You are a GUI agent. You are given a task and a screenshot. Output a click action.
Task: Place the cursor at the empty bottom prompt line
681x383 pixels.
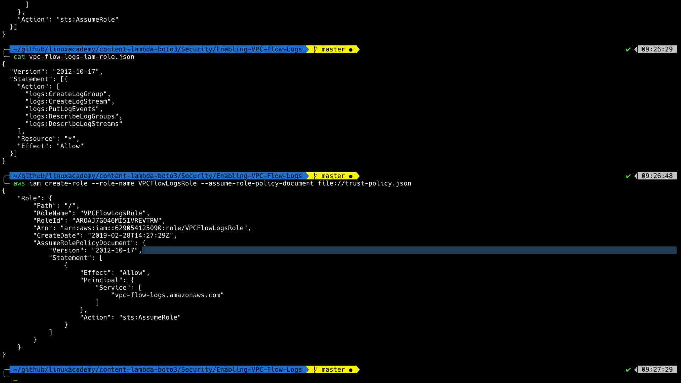coord(16,378)
